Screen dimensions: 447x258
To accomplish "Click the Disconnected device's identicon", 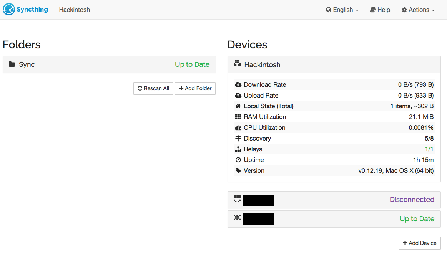I will coord(237,199).
